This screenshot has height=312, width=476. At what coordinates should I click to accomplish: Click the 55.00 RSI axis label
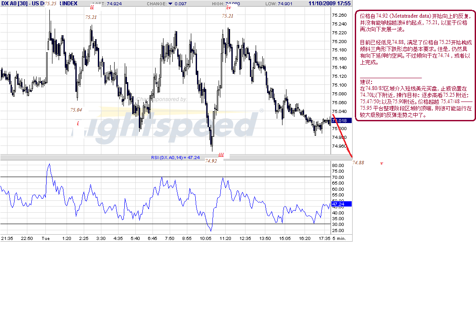point(338,195)
